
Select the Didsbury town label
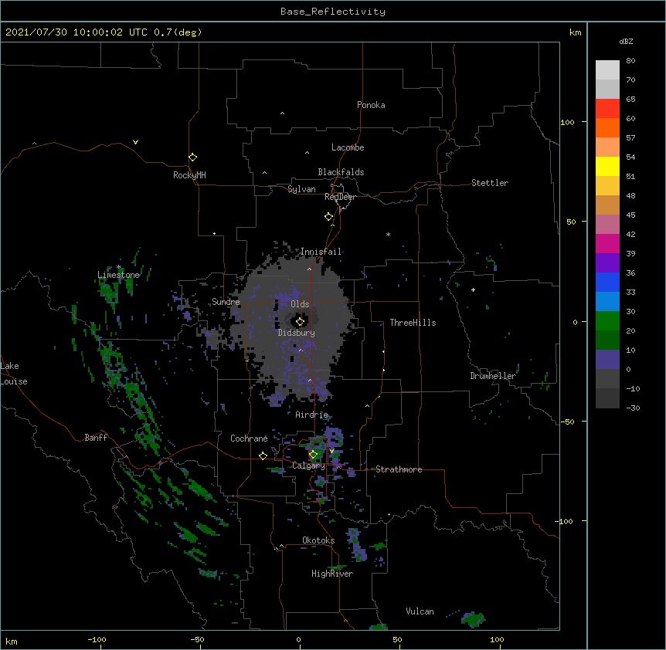point(297,333)
